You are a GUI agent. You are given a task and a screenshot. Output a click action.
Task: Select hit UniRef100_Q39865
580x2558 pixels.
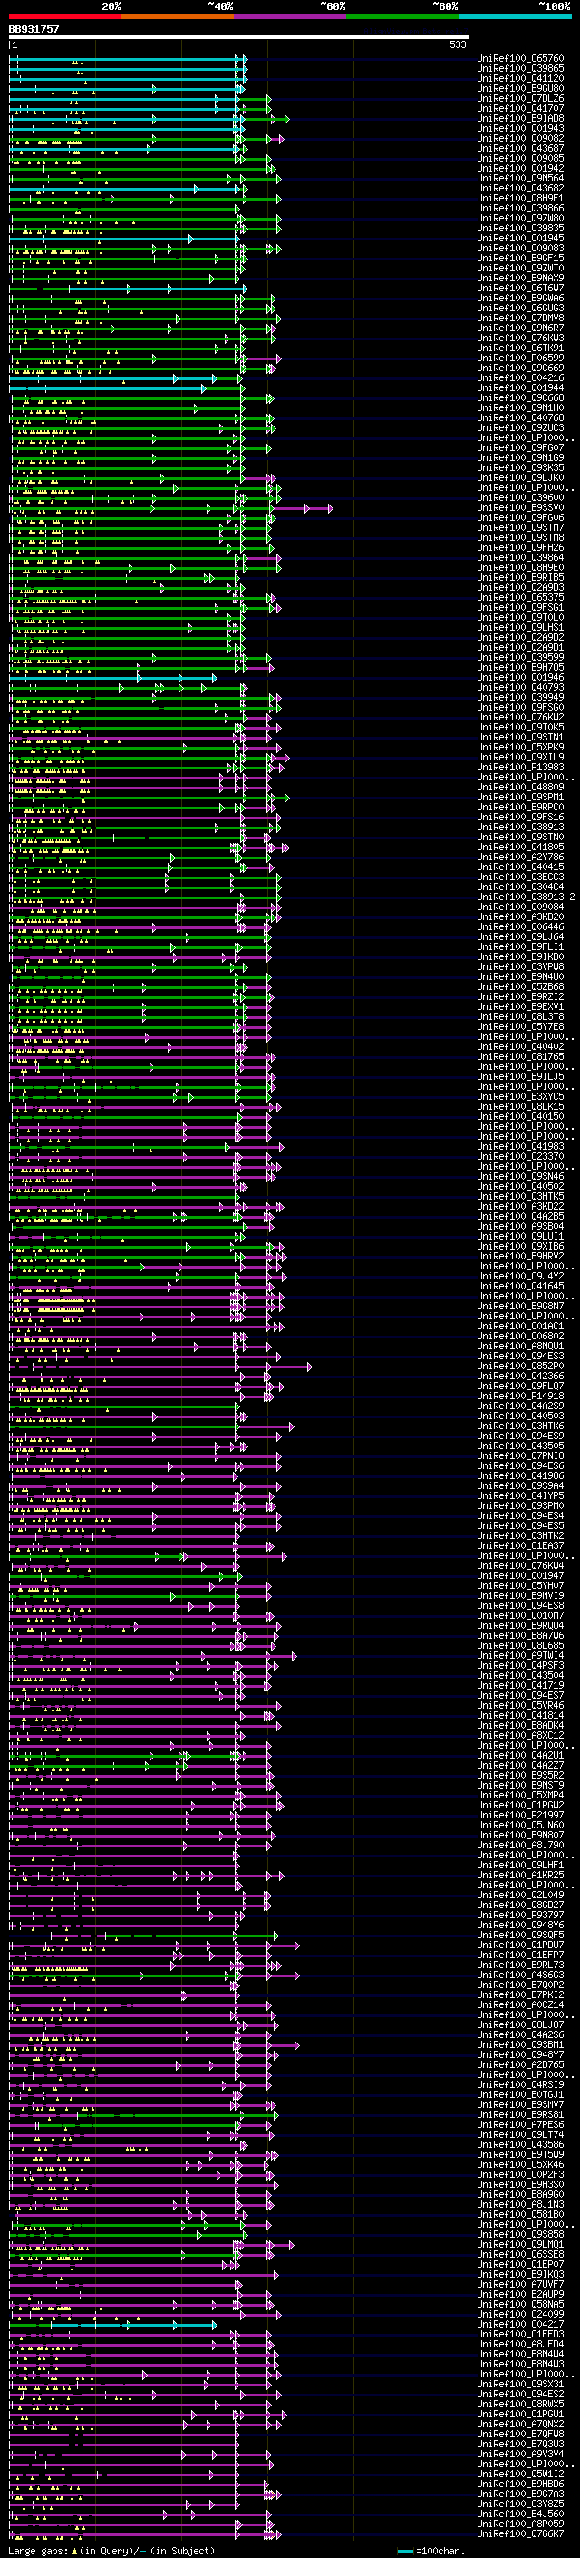(520, 69)
